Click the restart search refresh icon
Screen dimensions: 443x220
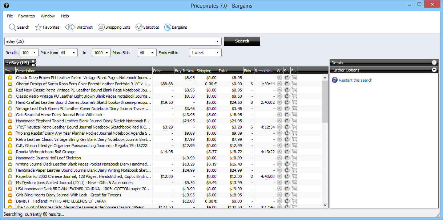[x=335, y=80]
